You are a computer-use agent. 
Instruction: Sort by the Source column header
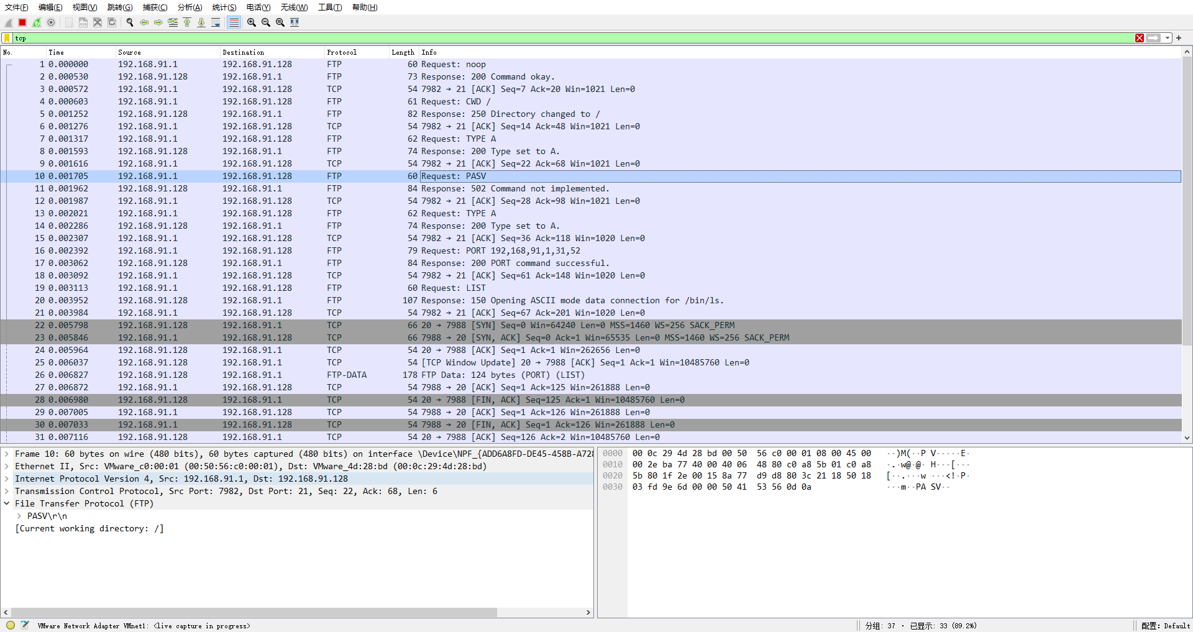(x=168, y=52)
